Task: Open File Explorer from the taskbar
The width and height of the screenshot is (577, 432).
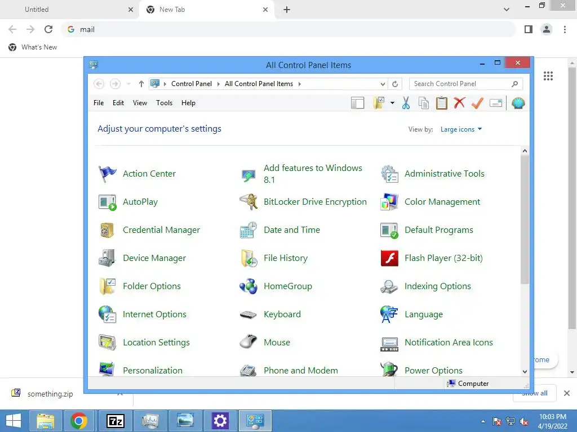Action: pos(45,421)
